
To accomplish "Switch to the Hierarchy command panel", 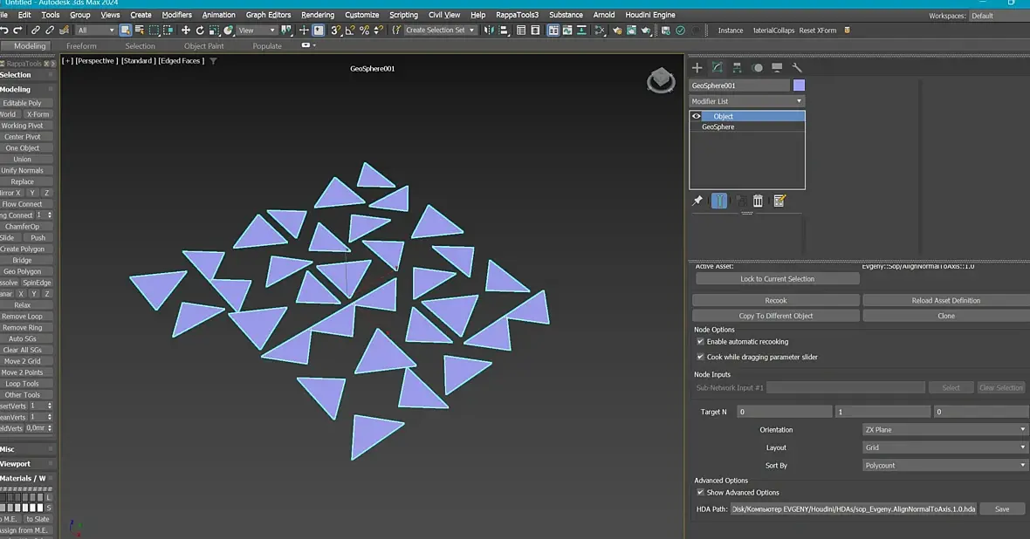I will (x=738, y=68).
